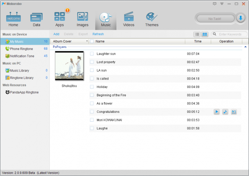Screen dimensions: 249x176
Task: Focus the Enter Keywords search field
Action: point(230,34)
